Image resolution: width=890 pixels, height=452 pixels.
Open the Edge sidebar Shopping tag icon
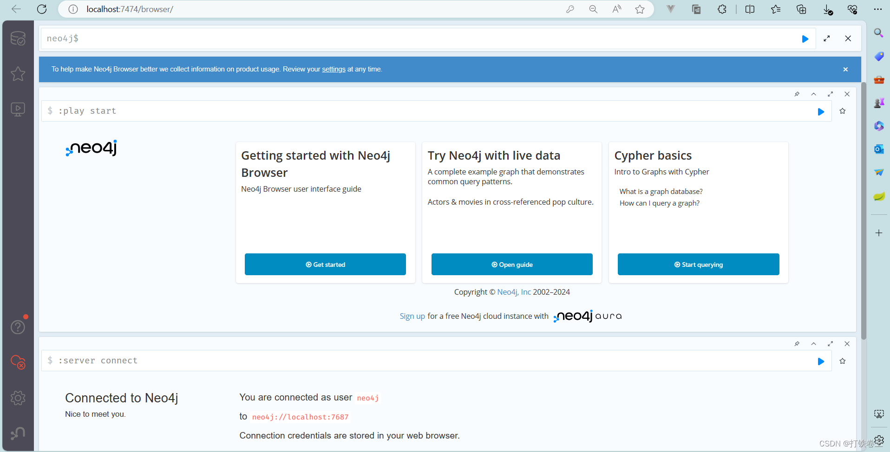pyautogui.click(x=879, y=56)
